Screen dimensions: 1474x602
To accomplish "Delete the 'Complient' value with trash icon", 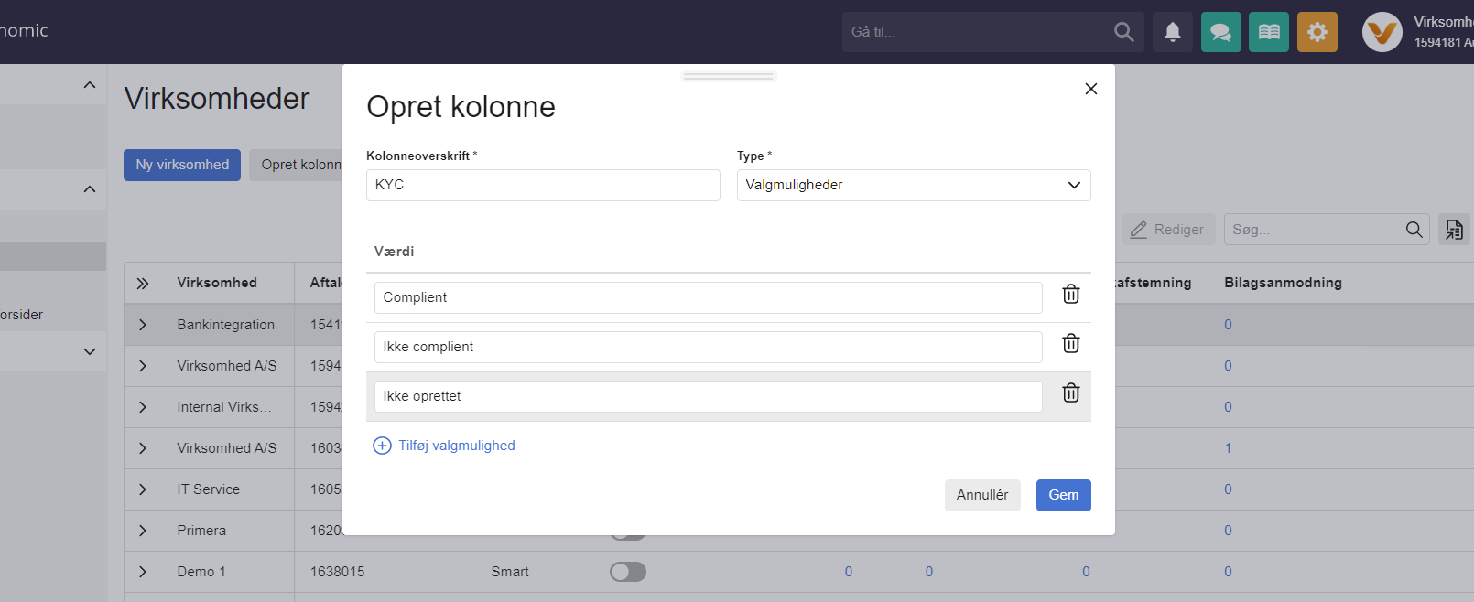I will pos(1070,295).
